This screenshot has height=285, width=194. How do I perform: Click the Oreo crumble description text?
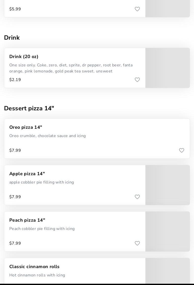click(47, 136)
